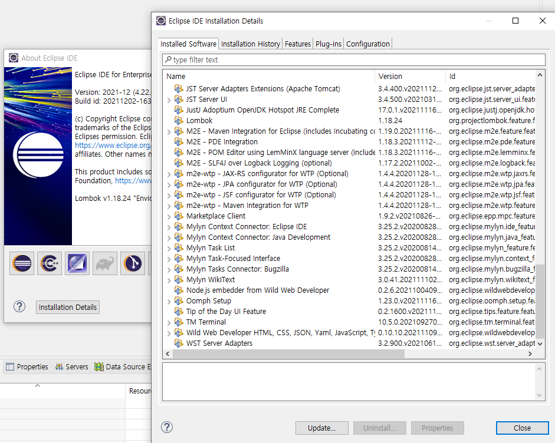Click the icon beside M2E - SLF4J over Logback
The image size is (555, 443).
(x=179, y=163)
